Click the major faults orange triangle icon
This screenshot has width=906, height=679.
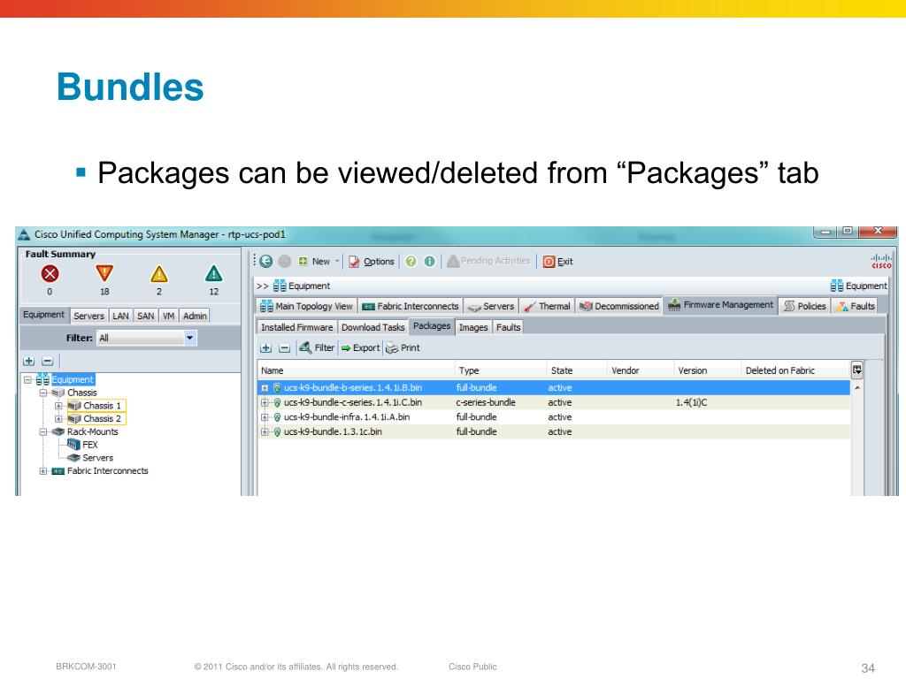[x=104, y=273]
